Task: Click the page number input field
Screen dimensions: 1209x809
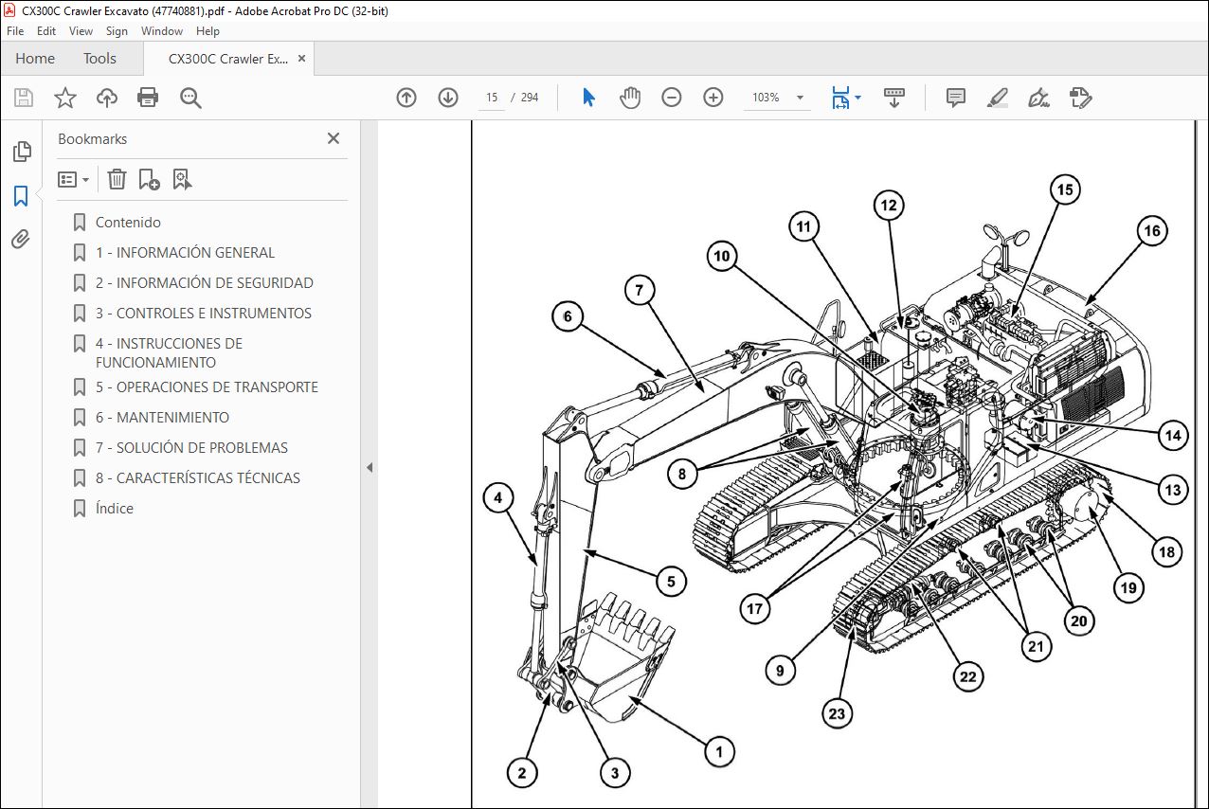Action: pyautogui.click(x=492, y=98)
